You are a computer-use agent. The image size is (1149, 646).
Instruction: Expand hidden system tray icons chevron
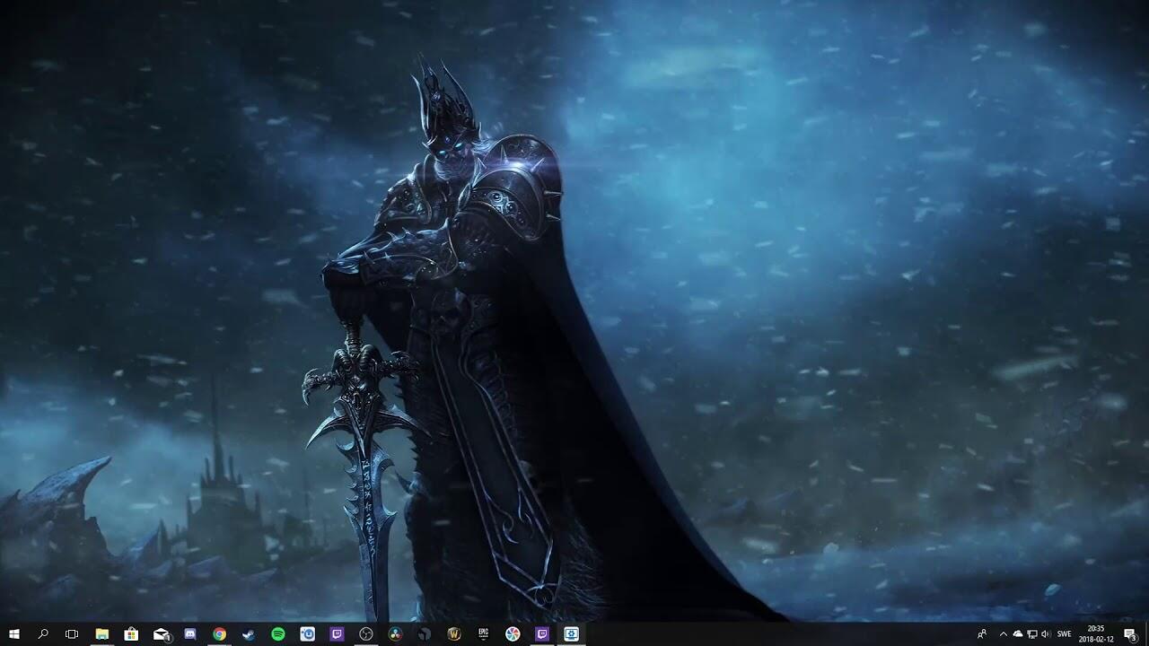tap(1004, 634)
